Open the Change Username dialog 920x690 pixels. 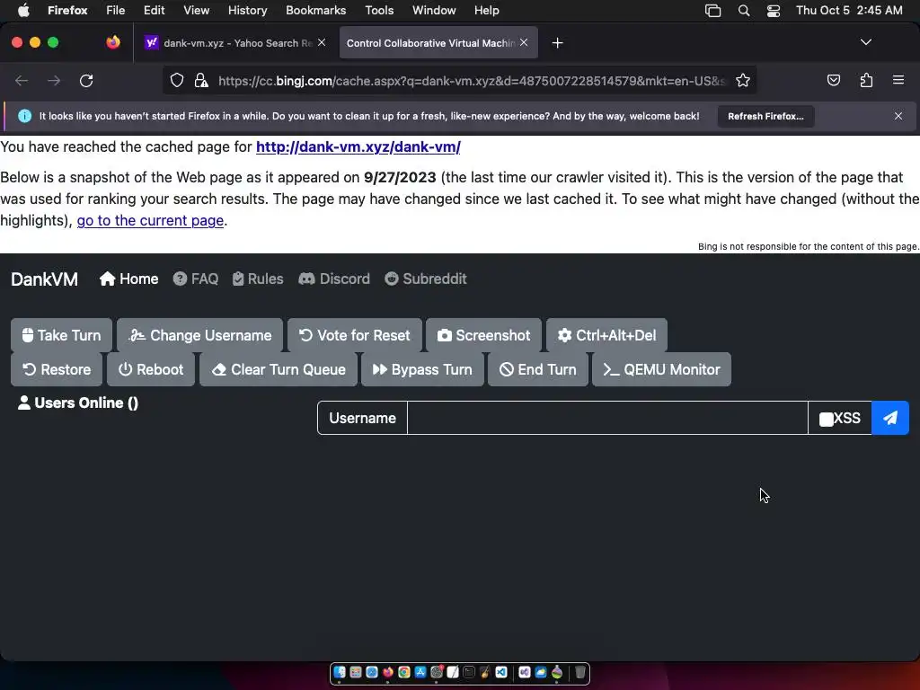click(x=199, y=335)
